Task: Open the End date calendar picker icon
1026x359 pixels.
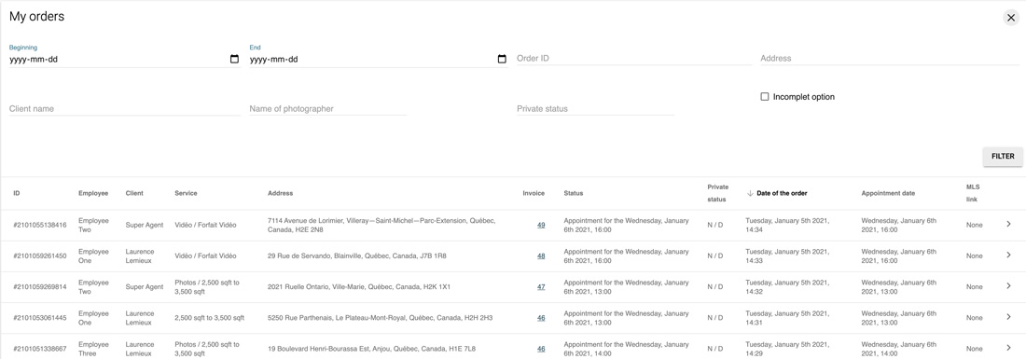Action: [x=502, y=60]
